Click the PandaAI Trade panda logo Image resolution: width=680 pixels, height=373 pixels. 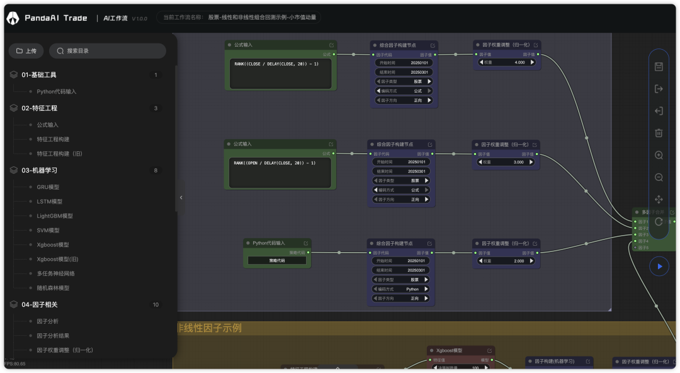tap(13, 18)
